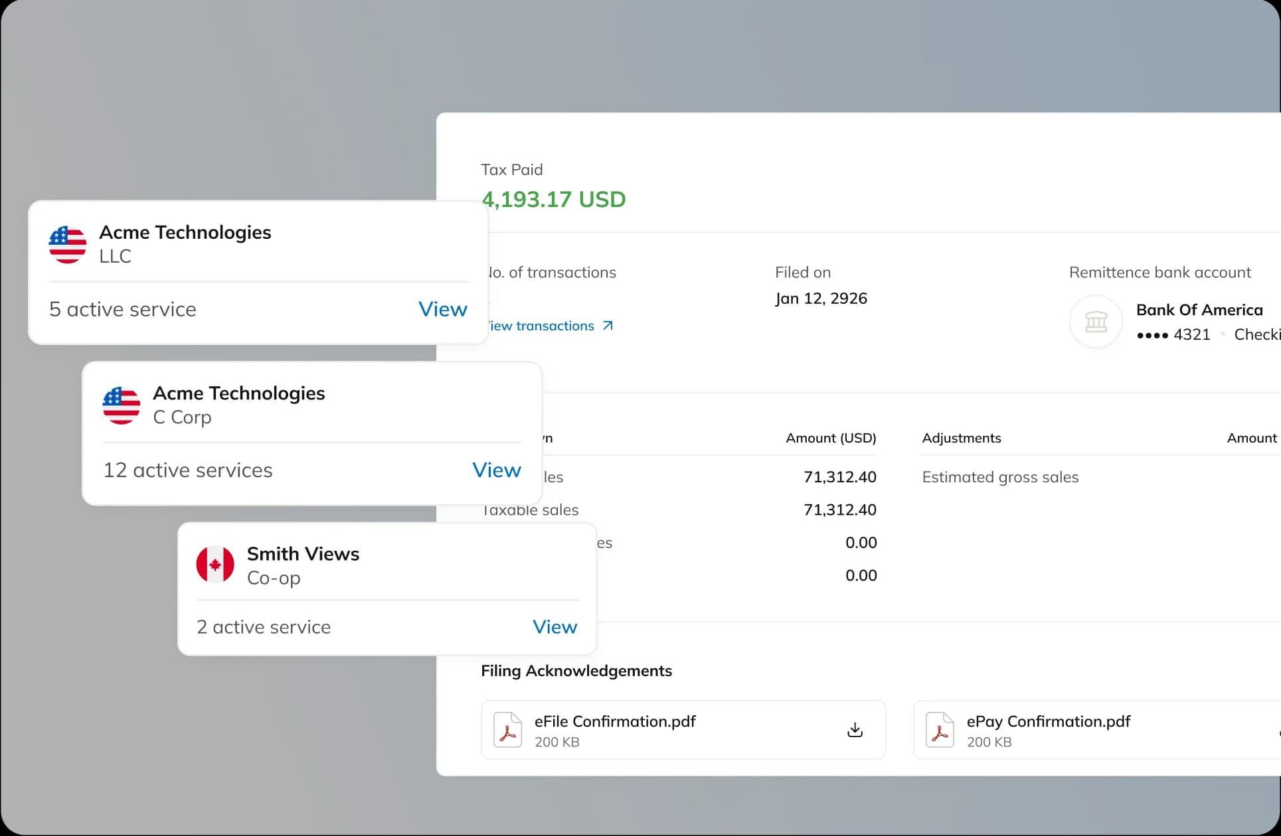The width and height of the screenshot is (1281, 836).
Task: Click the PDF icon on ePay Confirmation.pdf
Action: click(940, 730)
